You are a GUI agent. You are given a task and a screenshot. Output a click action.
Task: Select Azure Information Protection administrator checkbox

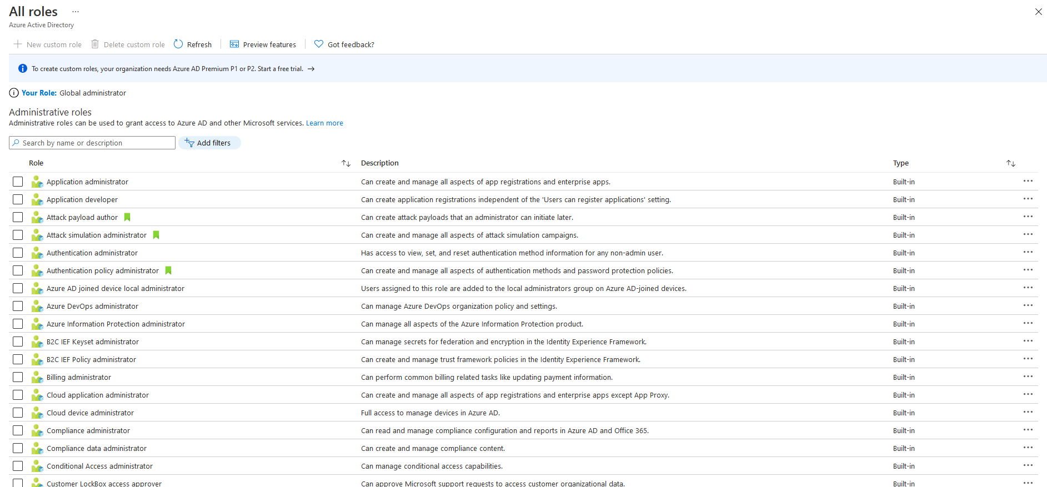[18, 324]
